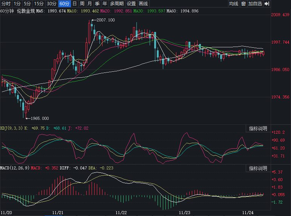Click the KDJ(9,3,3) indicator label
The height and width of the screenshot is (216, 291).
pyautogui.click(x=11, y=128)
